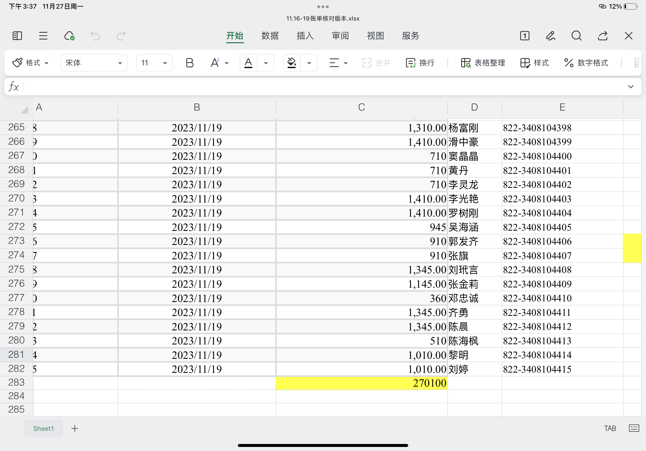Open the single-page view icon
This screenshot has width=646, height=451.
point(525,36)
